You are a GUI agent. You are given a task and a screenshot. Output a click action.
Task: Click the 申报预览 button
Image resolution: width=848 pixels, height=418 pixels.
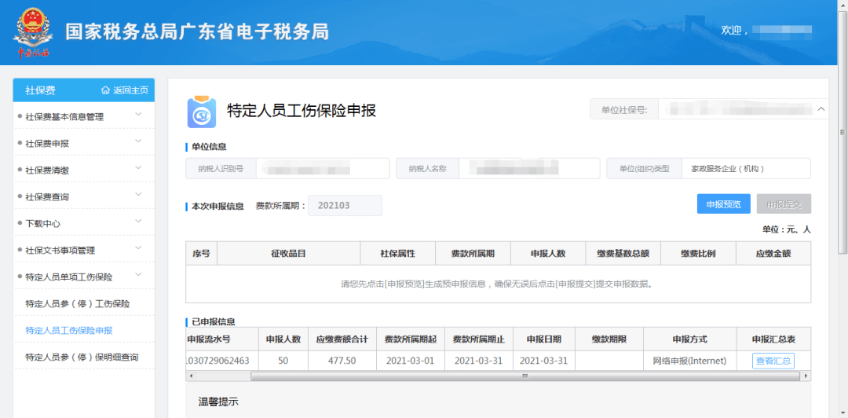coord(723,204)
